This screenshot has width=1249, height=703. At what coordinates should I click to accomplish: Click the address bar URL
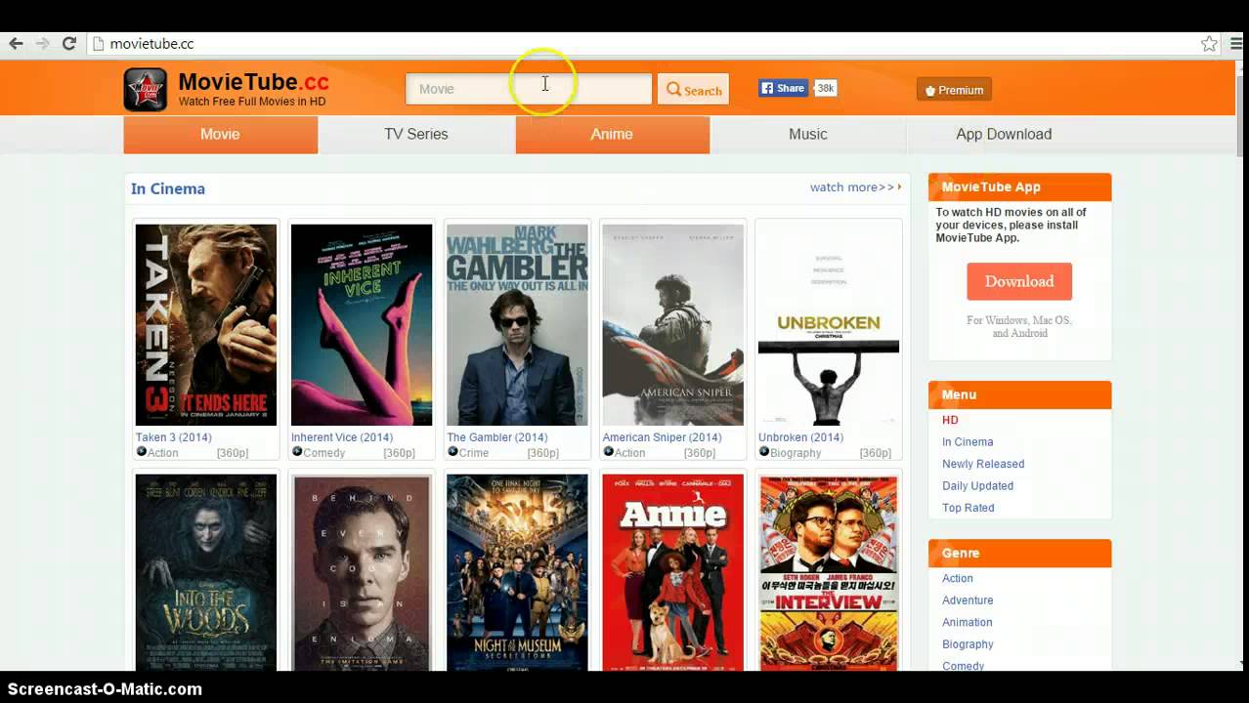(151, 44)
